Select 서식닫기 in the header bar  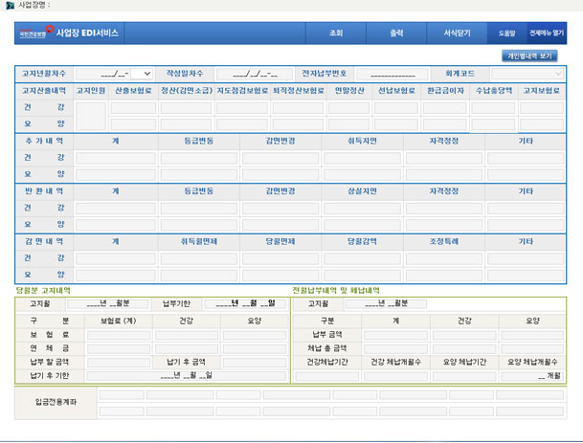[457, 33]
